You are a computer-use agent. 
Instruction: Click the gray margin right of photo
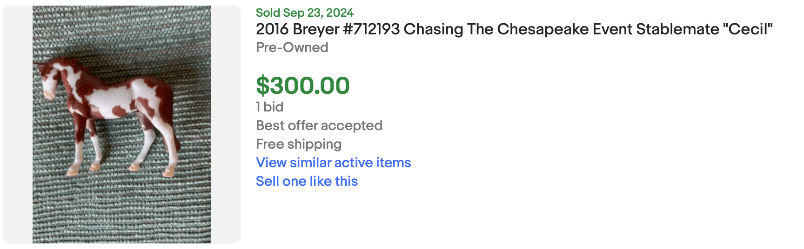coord(226,124)
